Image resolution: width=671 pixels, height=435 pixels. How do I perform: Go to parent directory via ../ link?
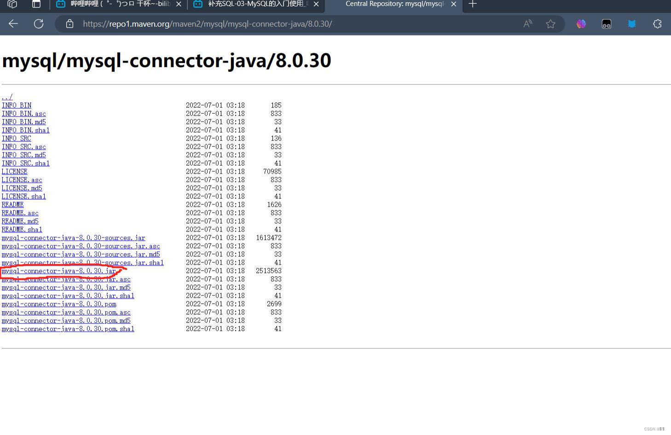[6, 97]
